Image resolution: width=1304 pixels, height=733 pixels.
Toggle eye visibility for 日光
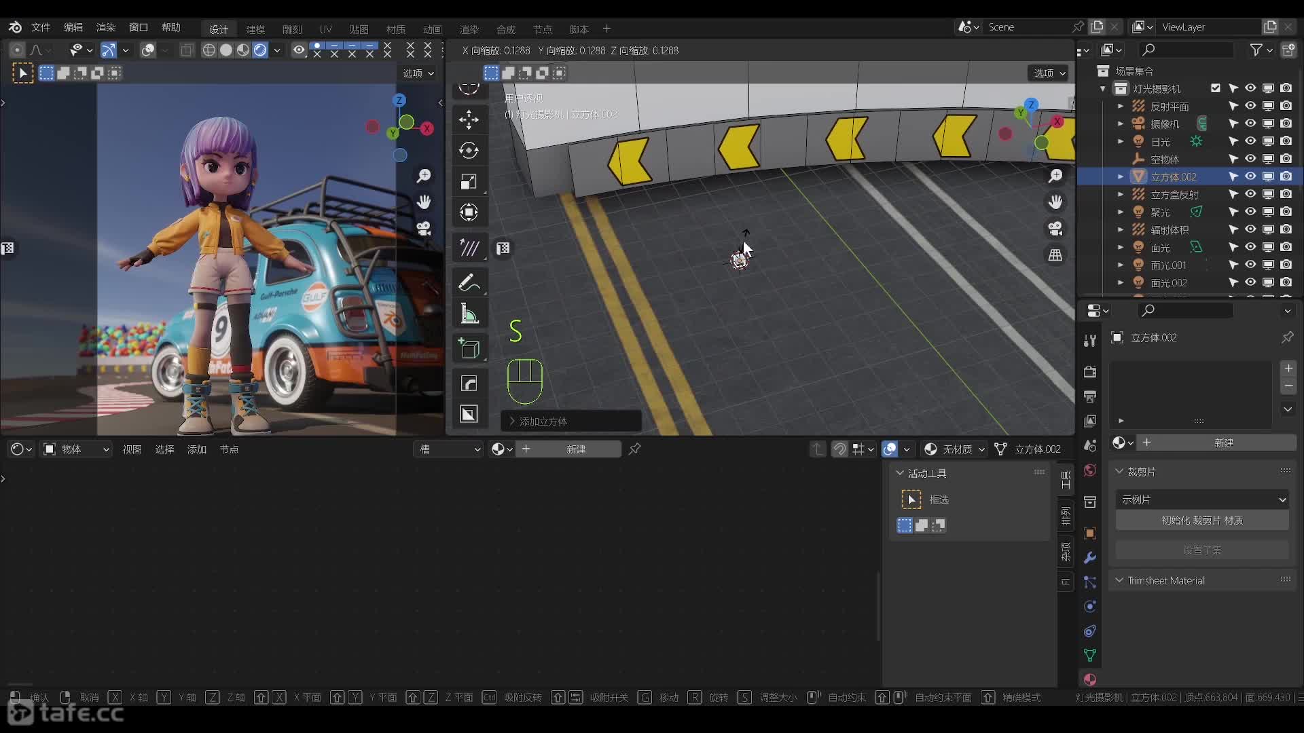[x=1250, y=141]
